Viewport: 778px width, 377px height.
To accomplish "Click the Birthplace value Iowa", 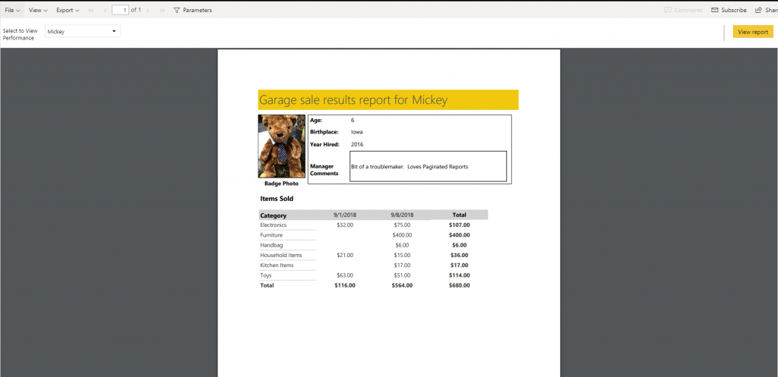I will click(357, 132).
